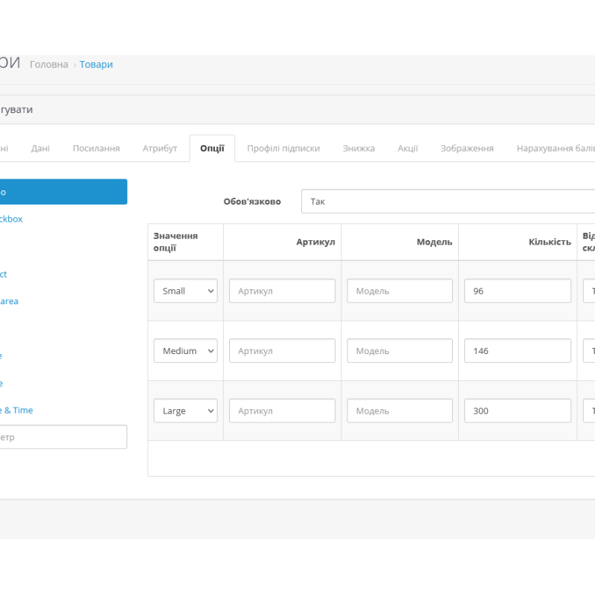Go to Головна in the breadcrumb

point(49,65)
